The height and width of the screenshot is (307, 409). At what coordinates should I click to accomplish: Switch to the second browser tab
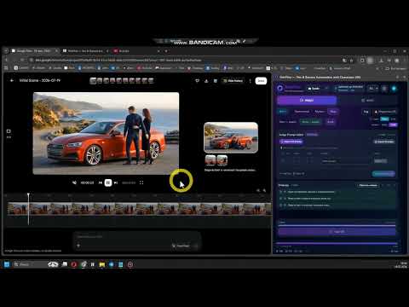click(84, 51)
